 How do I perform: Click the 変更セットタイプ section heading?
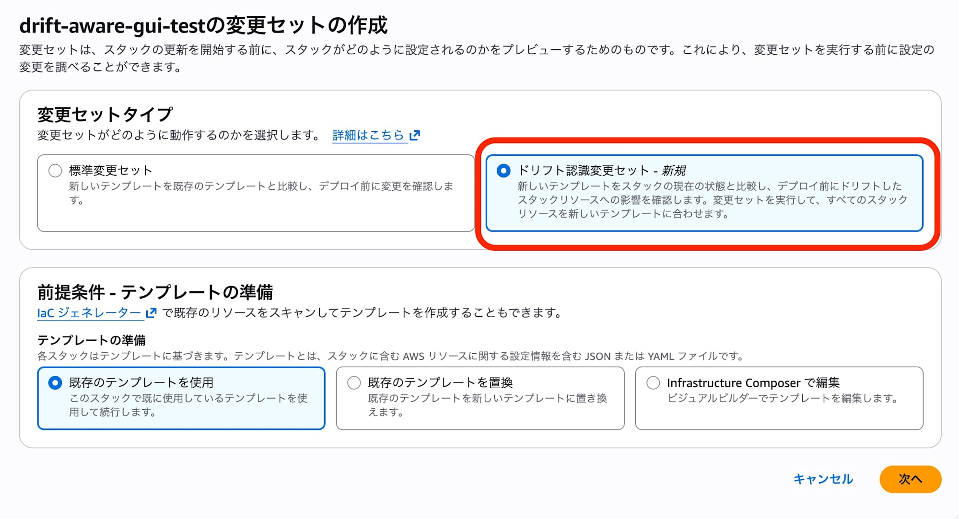(x=105, y=115)
